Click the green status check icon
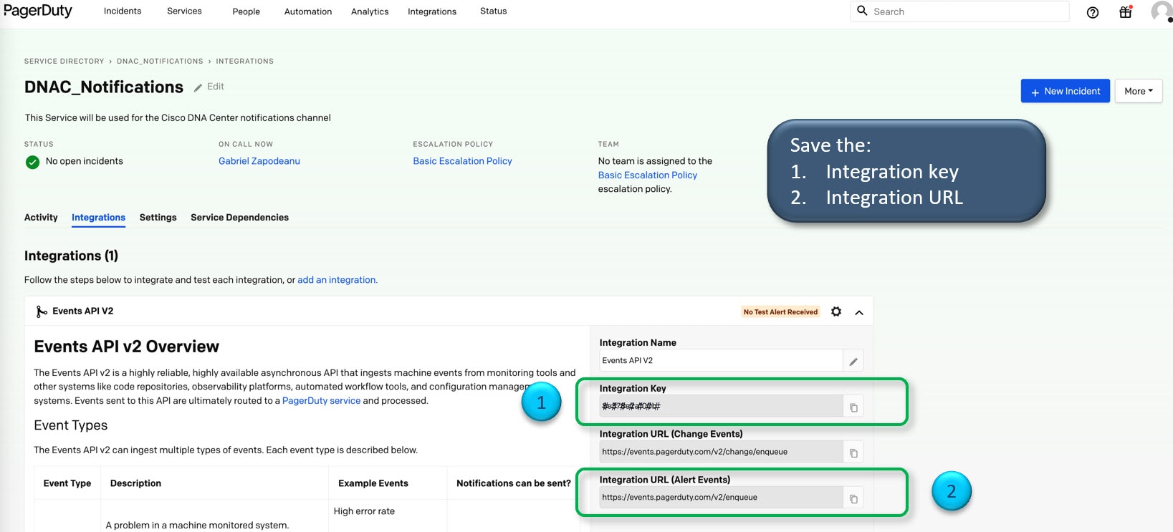Viewport: 1173px width, 532px height. [32, 163]
